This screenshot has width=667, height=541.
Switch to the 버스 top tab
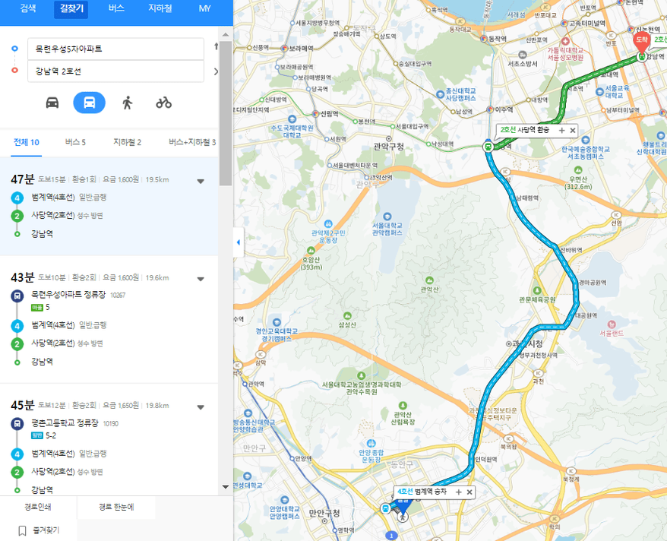click(x=116, y=8)
